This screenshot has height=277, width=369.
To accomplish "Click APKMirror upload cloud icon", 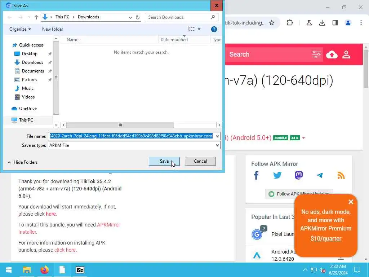I will (x=332, y=54).
